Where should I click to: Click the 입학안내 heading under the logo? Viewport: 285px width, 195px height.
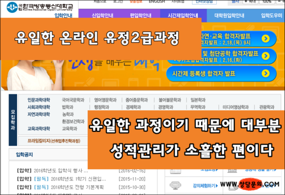click(63, 16)
